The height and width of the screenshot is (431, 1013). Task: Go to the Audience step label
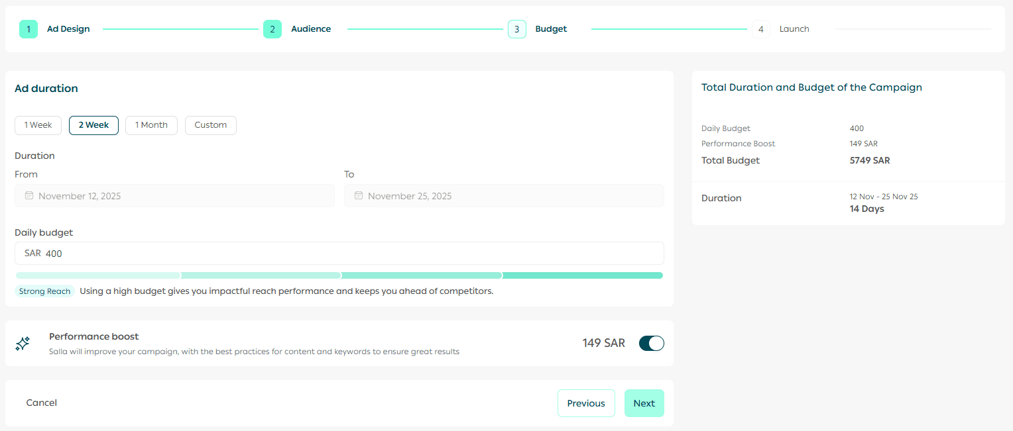pos(311,29)
